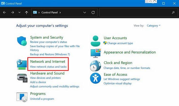Screen dimensions: 179x106
Task: Click the Ease of Access icon
Action: coord(95,78)
